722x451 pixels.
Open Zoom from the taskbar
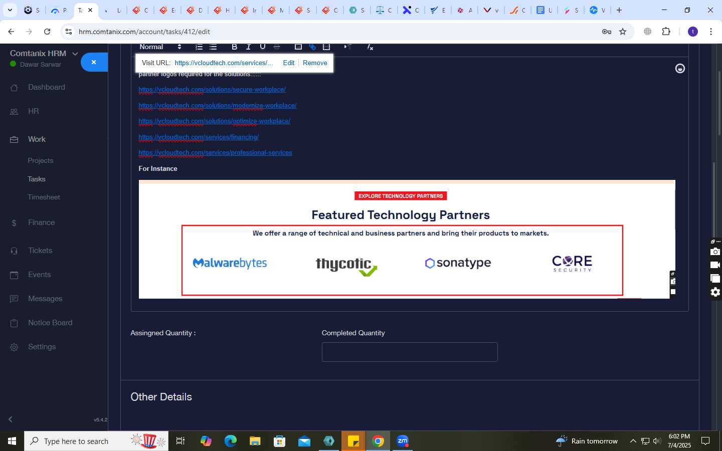point(403,441)
